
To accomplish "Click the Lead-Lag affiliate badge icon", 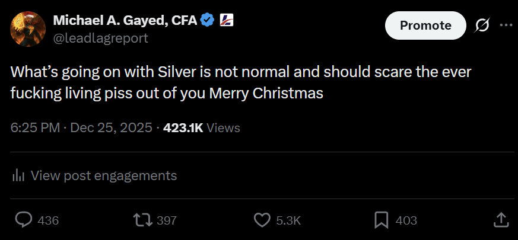I will pos(227,21).
